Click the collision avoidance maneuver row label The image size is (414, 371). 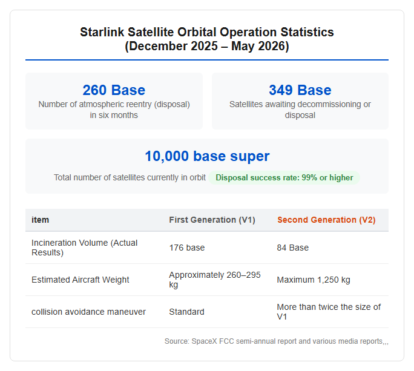(x=88, y=312)
